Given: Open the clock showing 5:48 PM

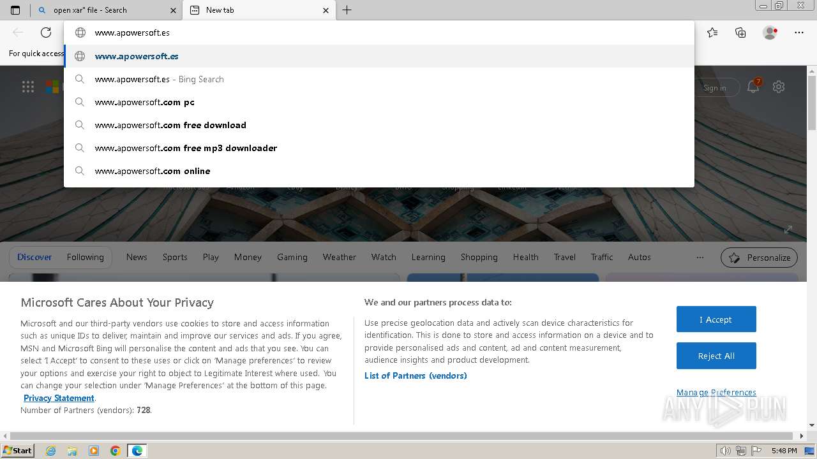Looking at the screenshot, I should click(784, 451).
